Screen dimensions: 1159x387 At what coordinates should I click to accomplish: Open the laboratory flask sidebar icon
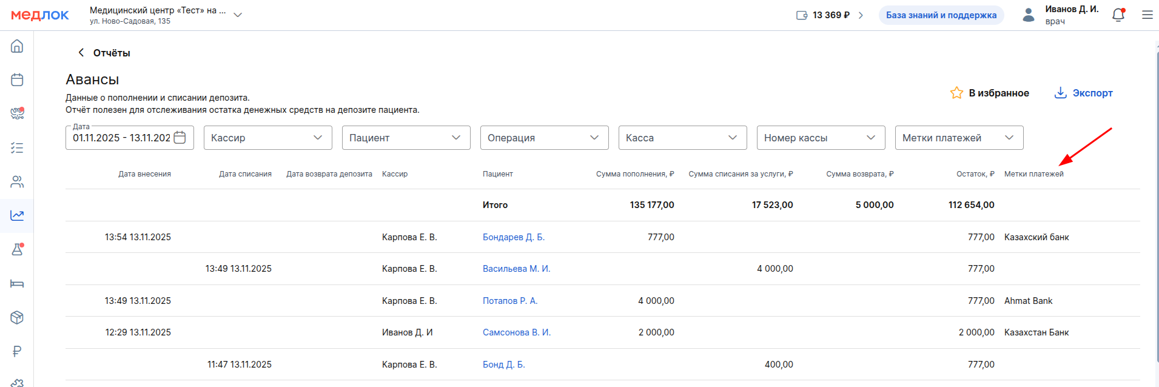(x=17, y=249)
